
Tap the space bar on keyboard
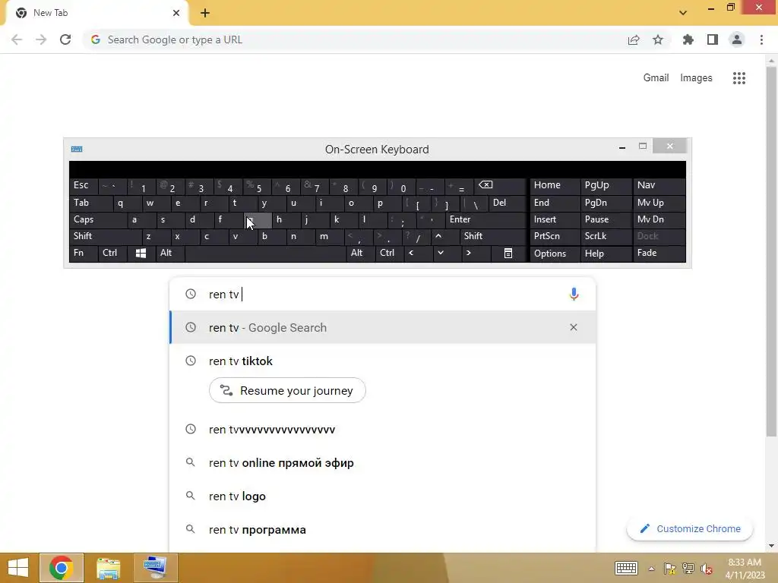tap(265, 254)
